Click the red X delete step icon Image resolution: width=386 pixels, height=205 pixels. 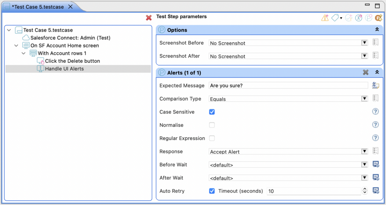tap(149, 18)
